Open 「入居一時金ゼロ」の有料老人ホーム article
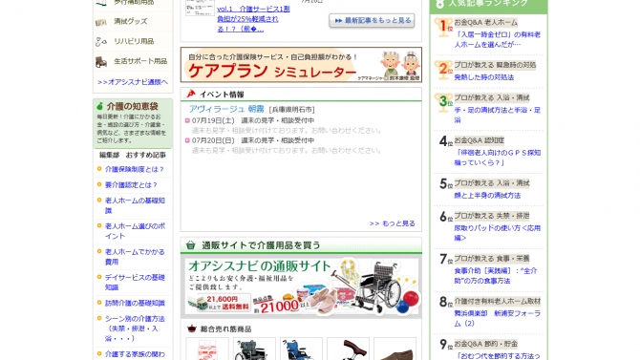This screenshot has width=640, height=360. 498,39
